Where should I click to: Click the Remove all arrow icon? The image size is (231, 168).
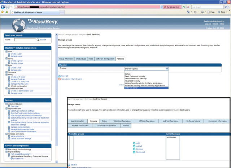(134, 152)
